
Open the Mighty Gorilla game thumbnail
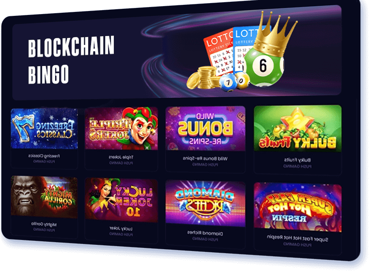pyautogui.click(x=44, y=197)
